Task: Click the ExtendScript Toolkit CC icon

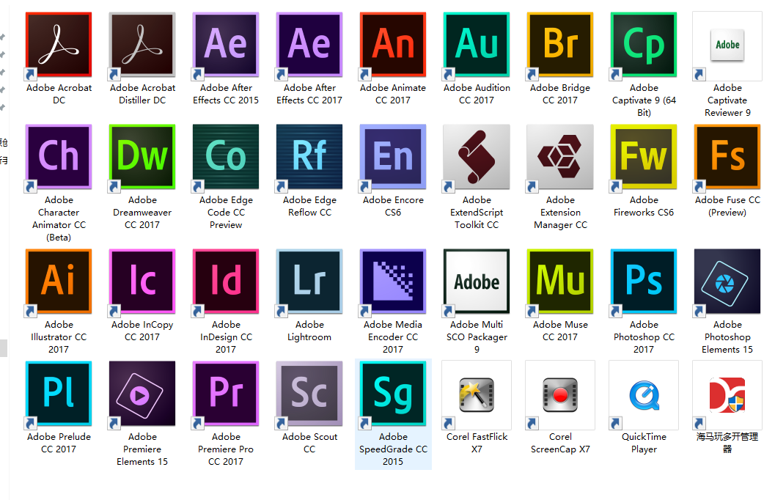Action: click(477, 157)
